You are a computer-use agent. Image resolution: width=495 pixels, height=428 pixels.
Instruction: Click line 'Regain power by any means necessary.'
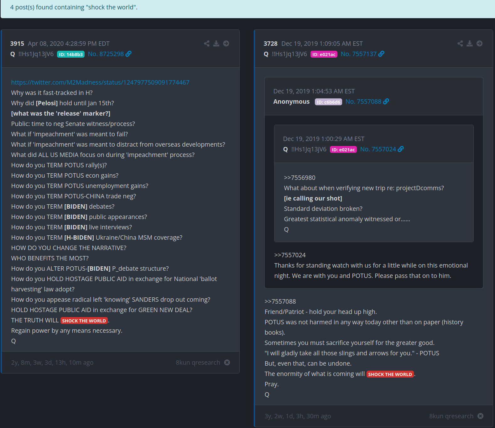(x=67, y=331)
